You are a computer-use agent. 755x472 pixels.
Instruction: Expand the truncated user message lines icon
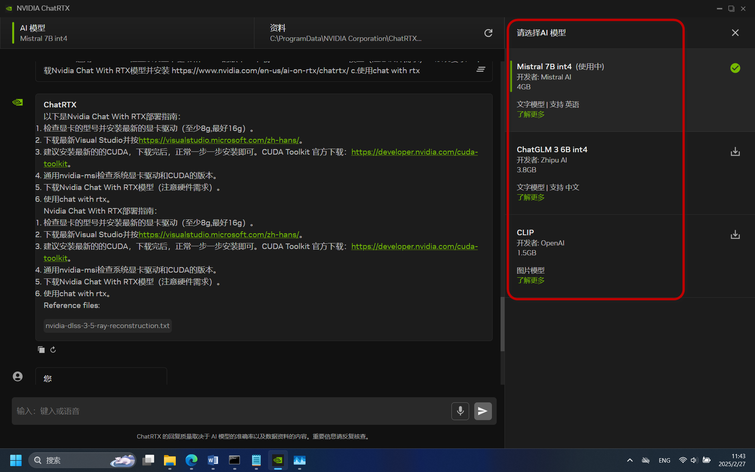(x=481, y=70)
